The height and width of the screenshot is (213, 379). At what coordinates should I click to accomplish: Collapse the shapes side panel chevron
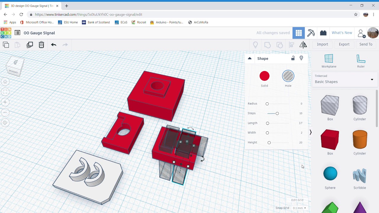(x=310, y=133)
